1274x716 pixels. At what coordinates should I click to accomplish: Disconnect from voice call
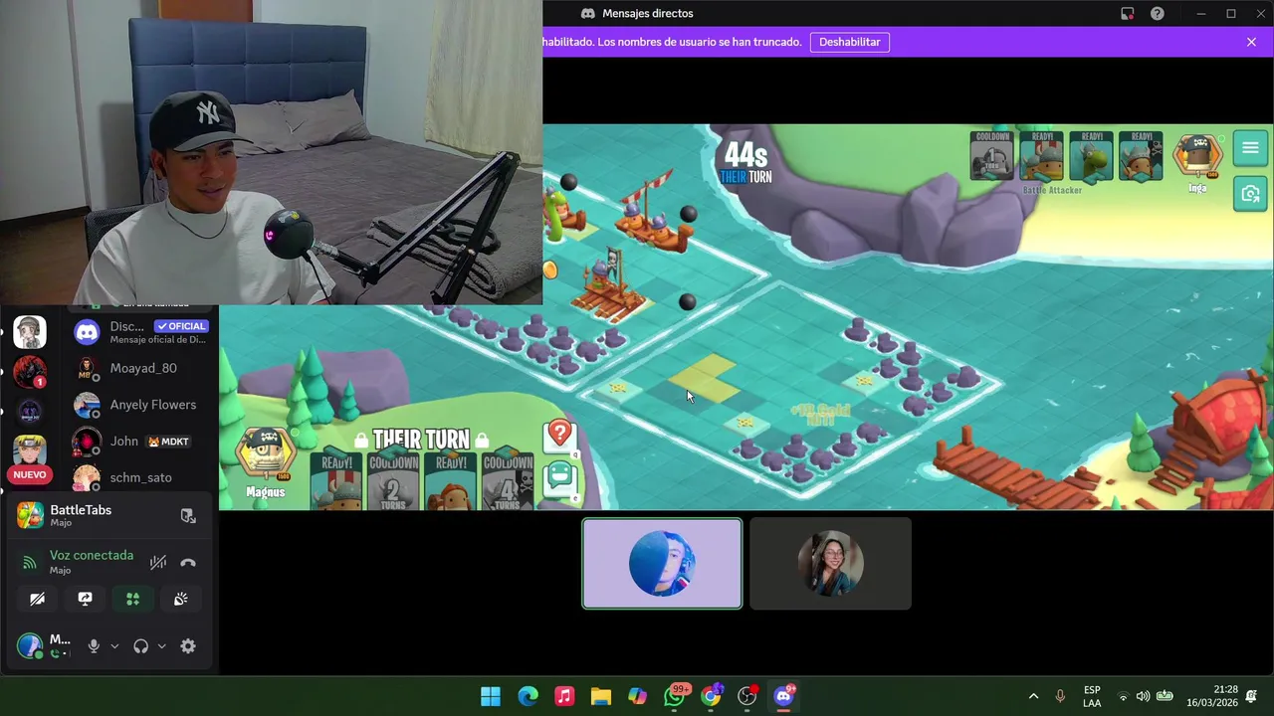point(188,562)
